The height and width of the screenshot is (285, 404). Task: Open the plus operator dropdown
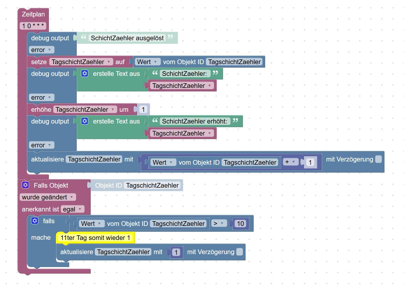(x=291, y=162)
